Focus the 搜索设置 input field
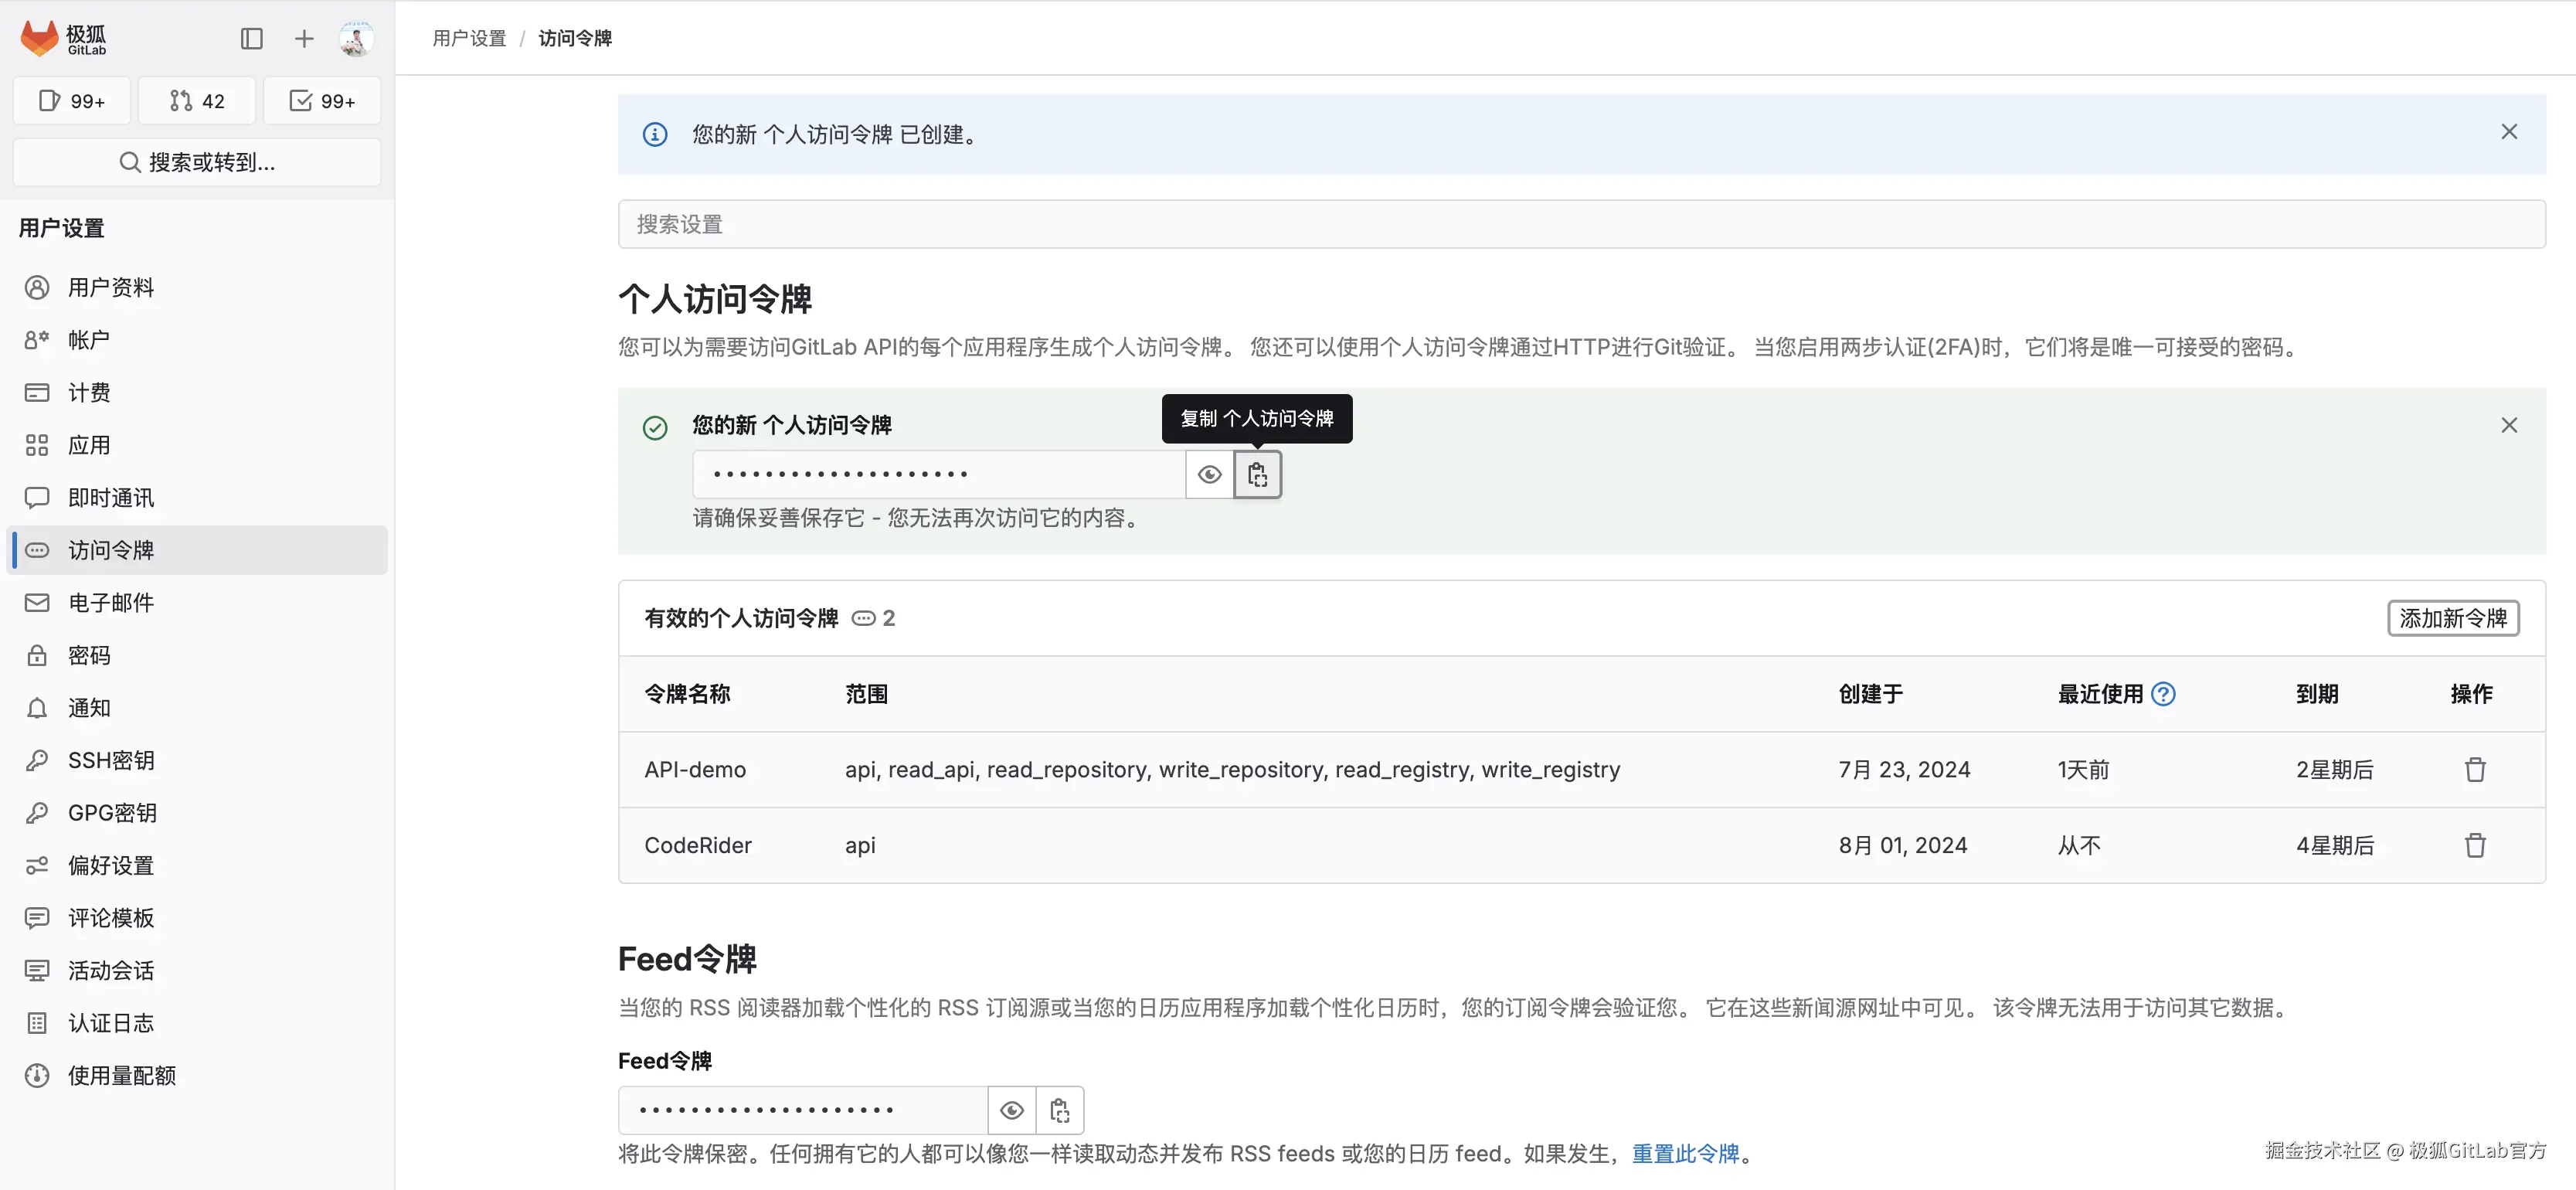 point(1580,225)
